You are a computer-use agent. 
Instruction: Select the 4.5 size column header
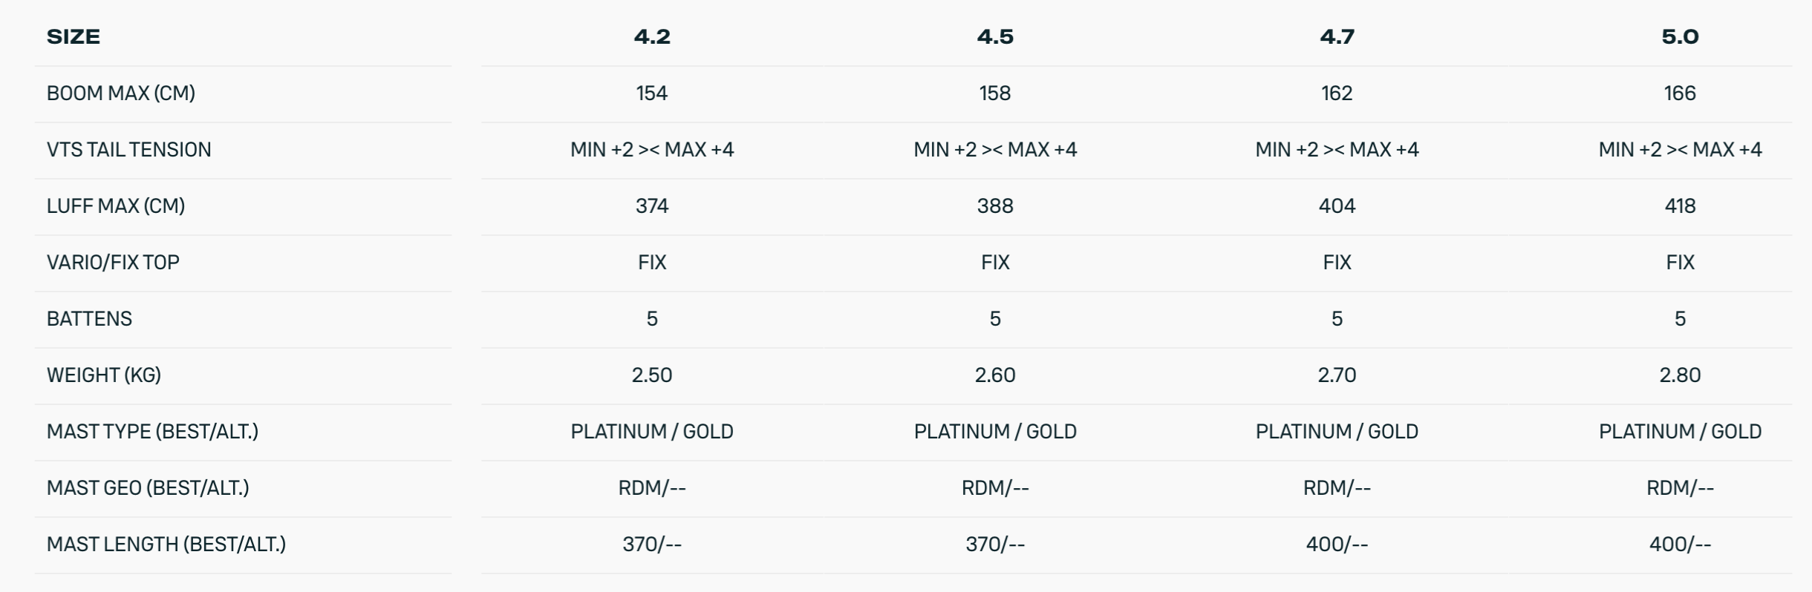pyautogui.click(x=995, y=36)
